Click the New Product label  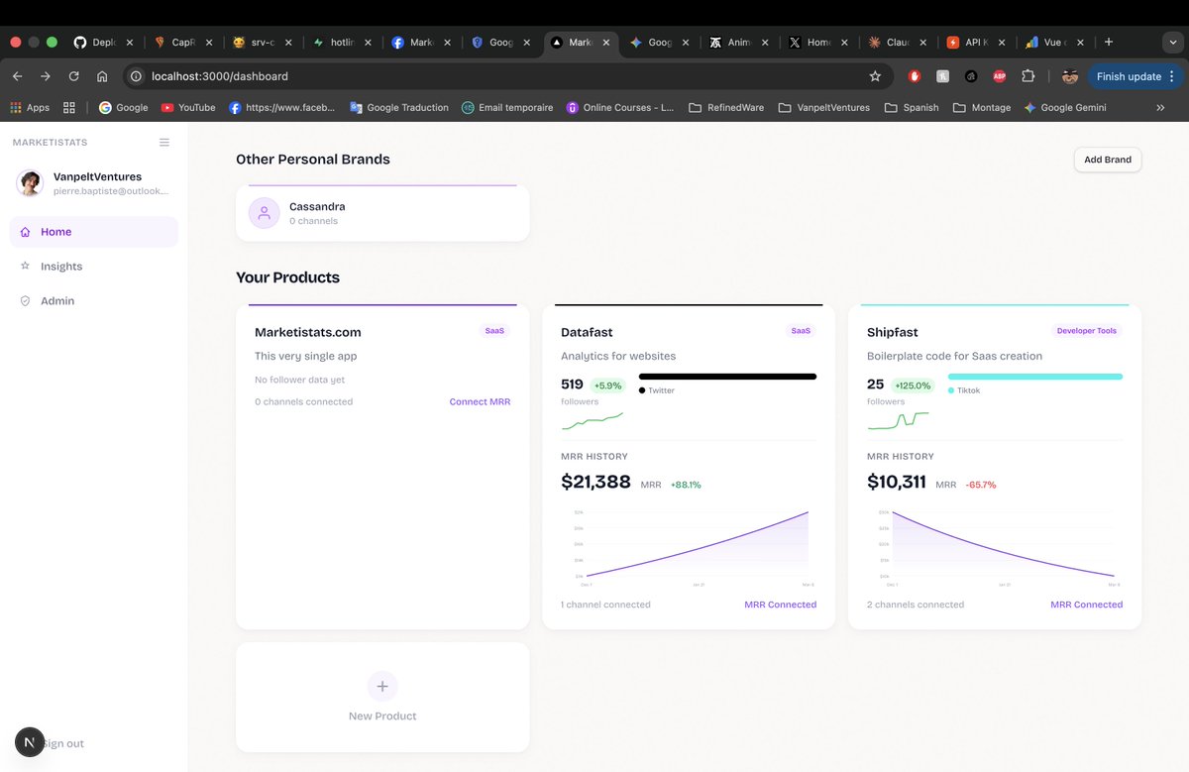pyautogui.click(x=382, y=717)
